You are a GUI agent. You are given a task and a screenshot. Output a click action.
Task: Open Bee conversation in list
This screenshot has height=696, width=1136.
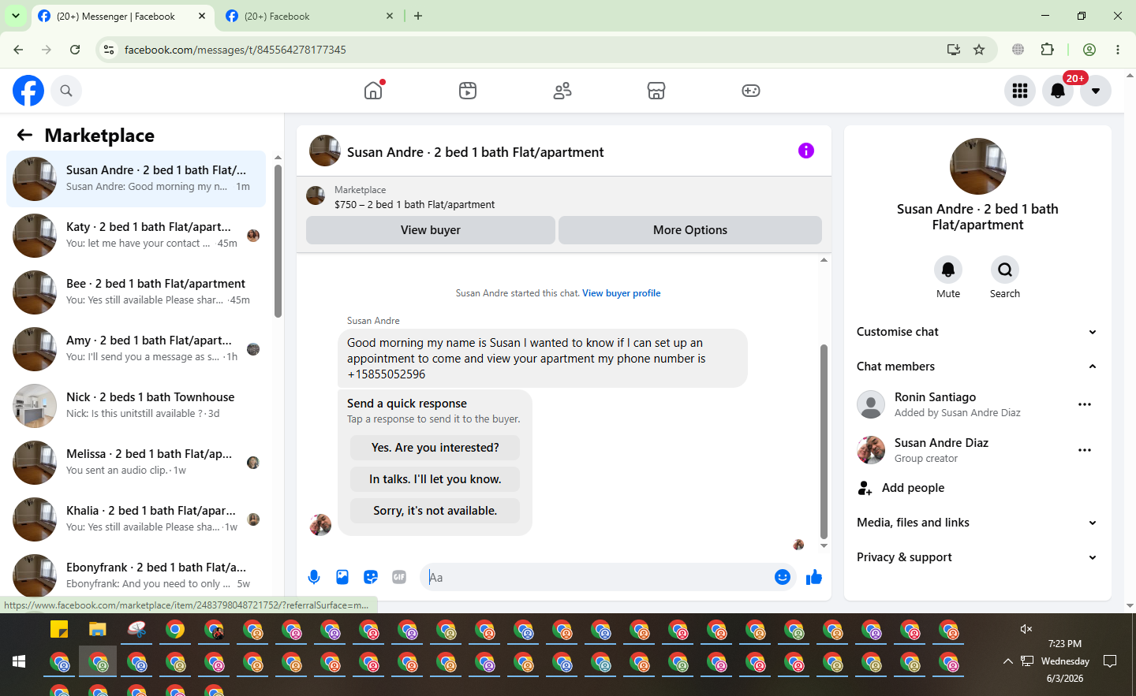136,292
